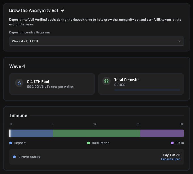Image resolution: width=193 pixels, height=174 pixels.
Task: Click the Deposits Open status link
Action: 171,159
